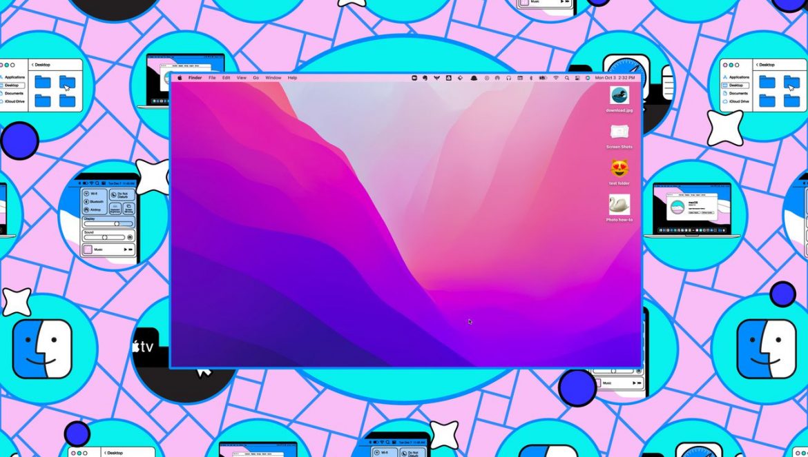Open the File menu
The width and height of the screenshot is (808, 457).
[212, 78]
